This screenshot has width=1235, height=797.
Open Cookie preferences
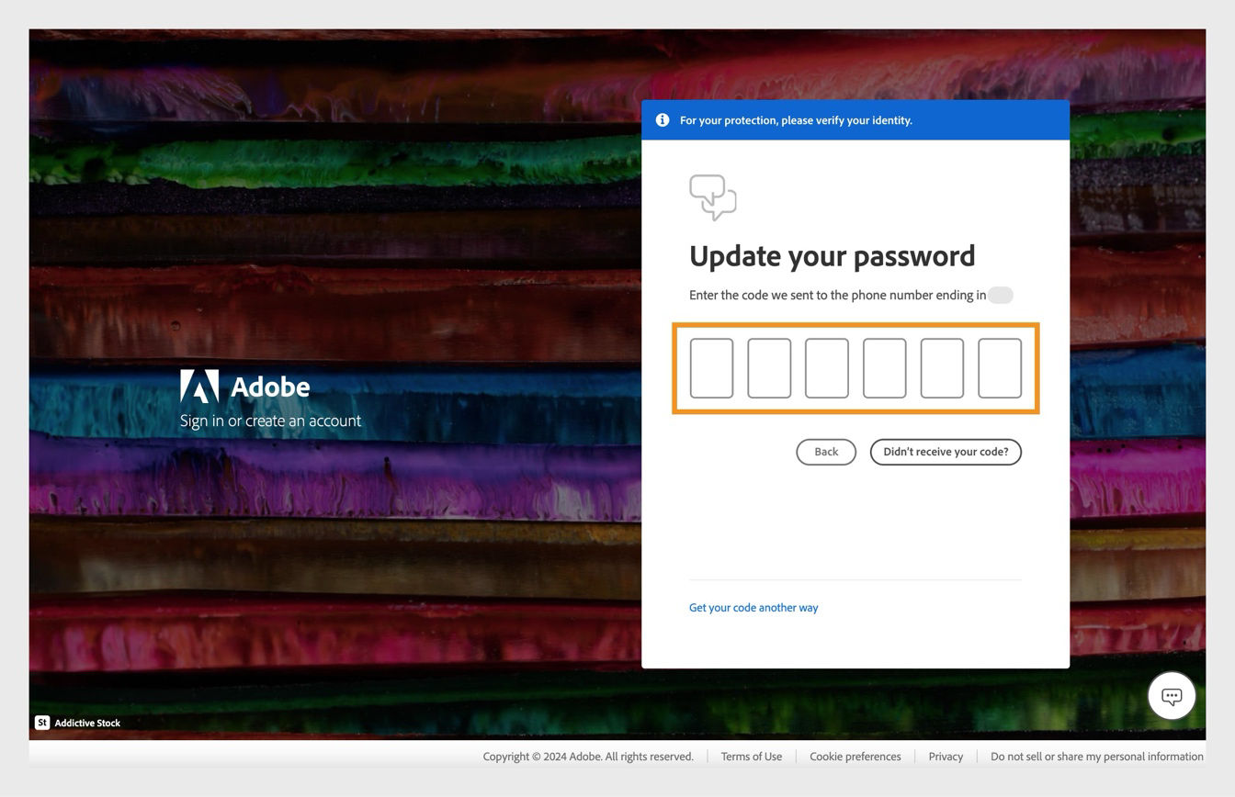(x=855, y=756)
